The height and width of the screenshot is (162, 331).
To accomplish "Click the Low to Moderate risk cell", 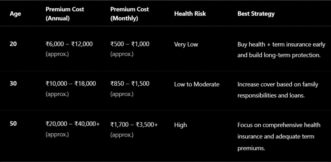I will [197, 84].
